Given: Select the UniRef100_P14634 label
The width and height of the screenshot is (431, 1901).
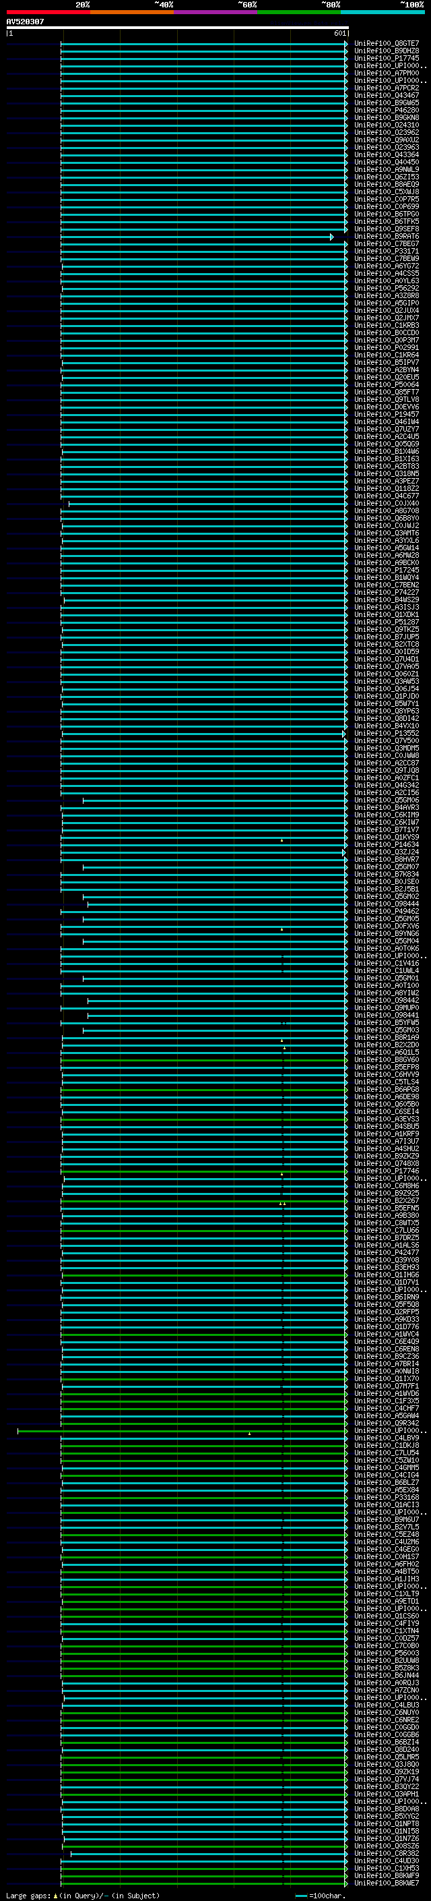Looking at the screenshot, I should [387, 844].
